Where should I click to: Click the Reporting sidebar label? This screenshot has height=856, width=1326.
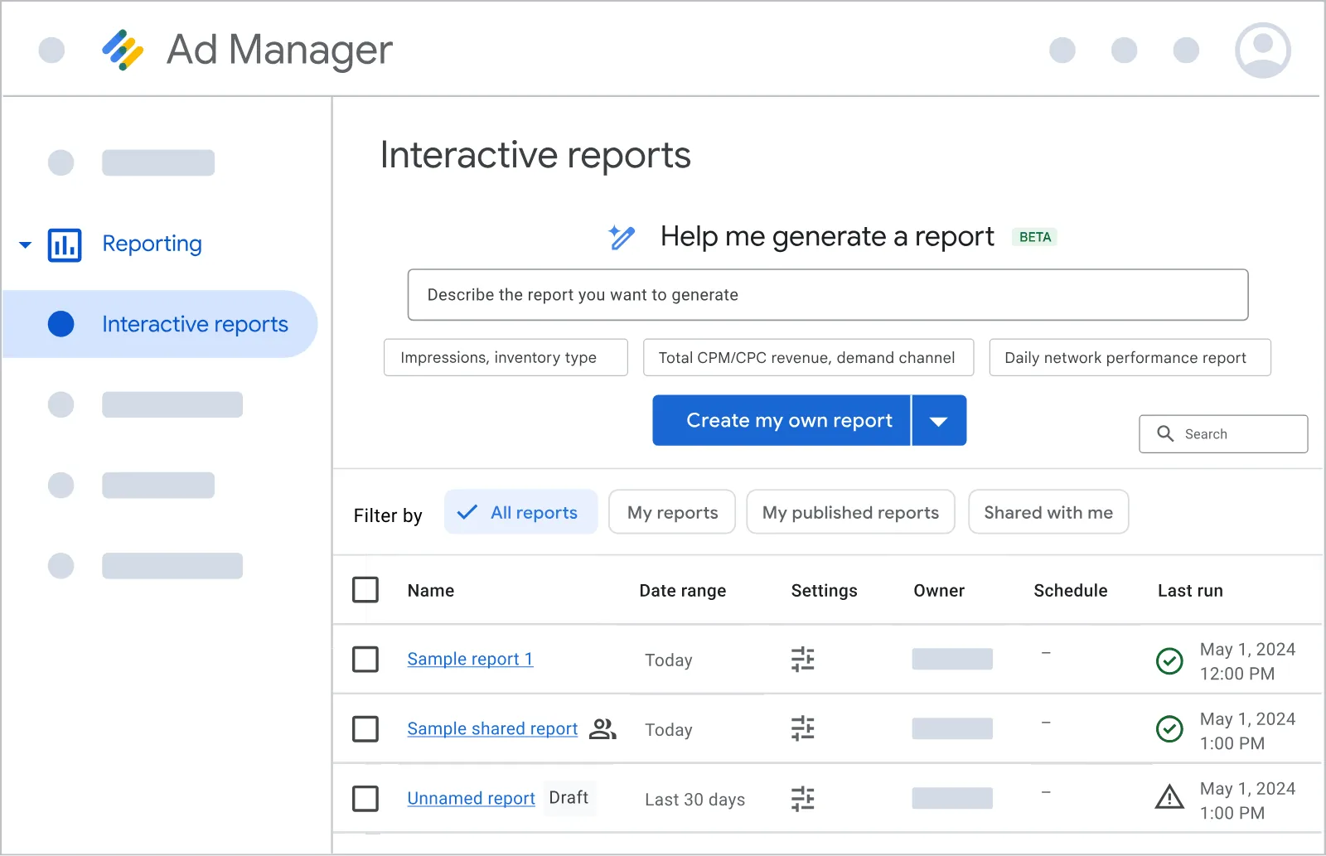pyautogui.click(x=152, y=244)
